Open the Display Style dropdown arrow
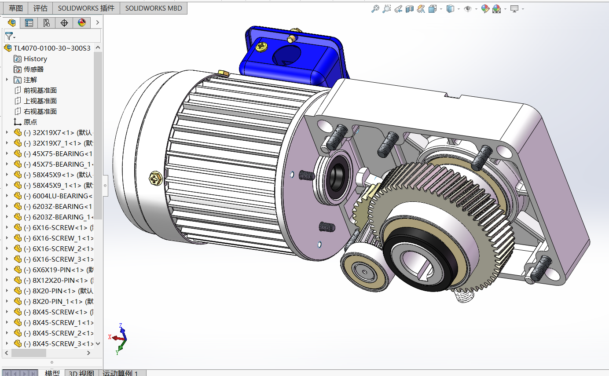 (459, 9)
